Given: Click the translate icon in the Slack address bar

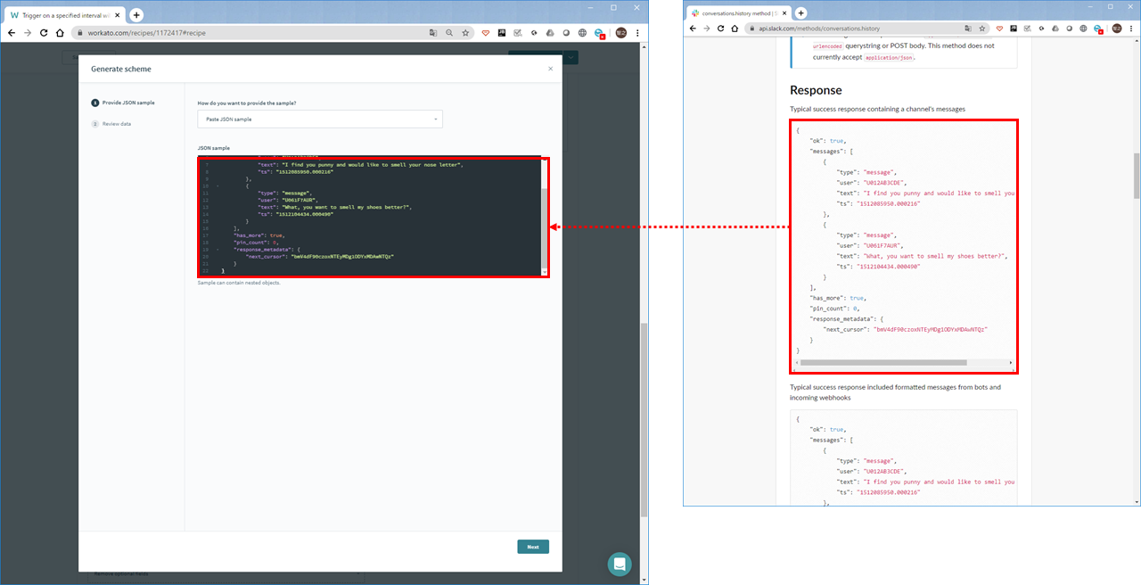Looking at the screenshot, I should pos(967,29).
